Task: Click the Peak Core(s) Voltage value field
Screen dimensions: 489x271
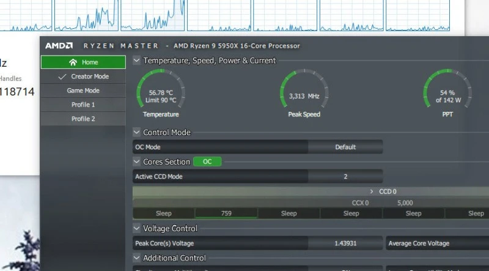Action: click(345, 243)
